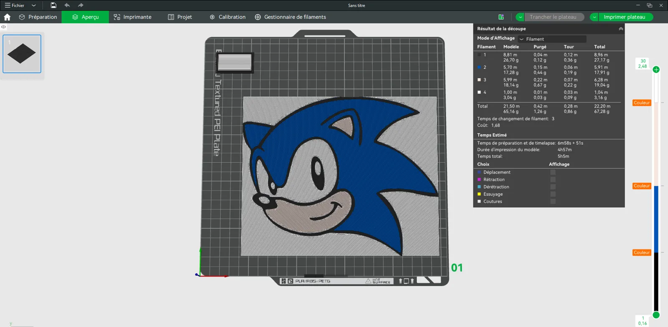The image size is (668, 327).
Task: Enable the Rétraction display checkbox
Action: tap(553, 180)
